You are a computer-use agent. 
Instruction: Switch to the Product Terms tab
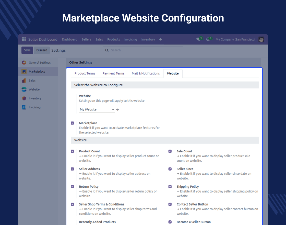85,73
